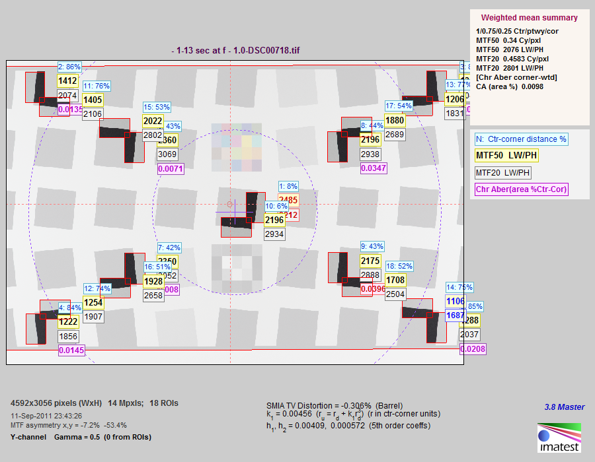Click the "13: 77%" ROI label
The width and height of the screenshot is (595, 462).
coord(458,84)
